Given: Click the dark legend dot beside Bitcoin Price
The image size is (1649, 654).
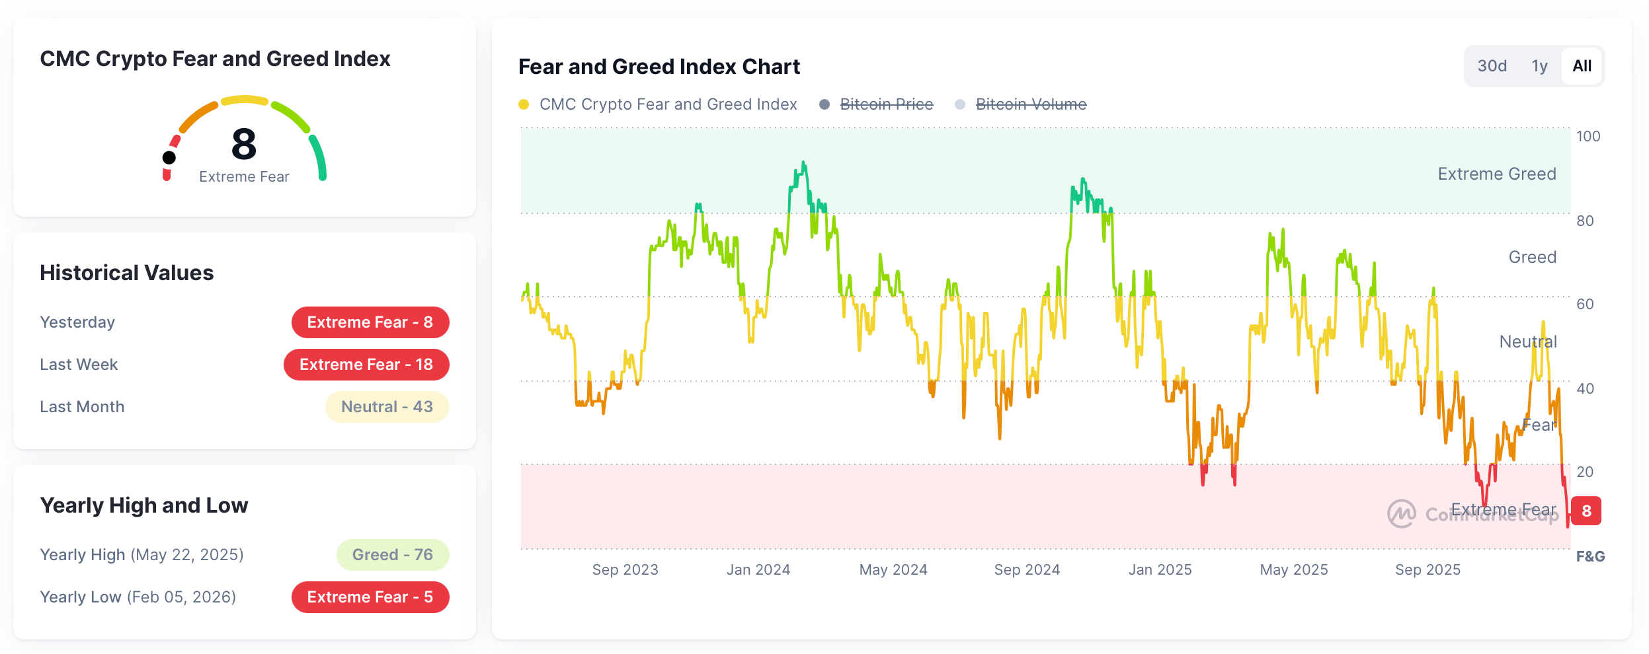Looking at the screenshot, I should 824,104.
